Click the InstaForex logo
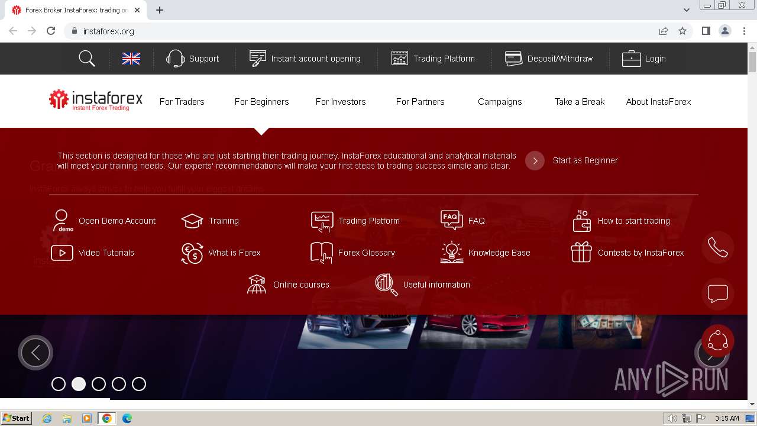The image size is (757, 426). coord(96,101)
